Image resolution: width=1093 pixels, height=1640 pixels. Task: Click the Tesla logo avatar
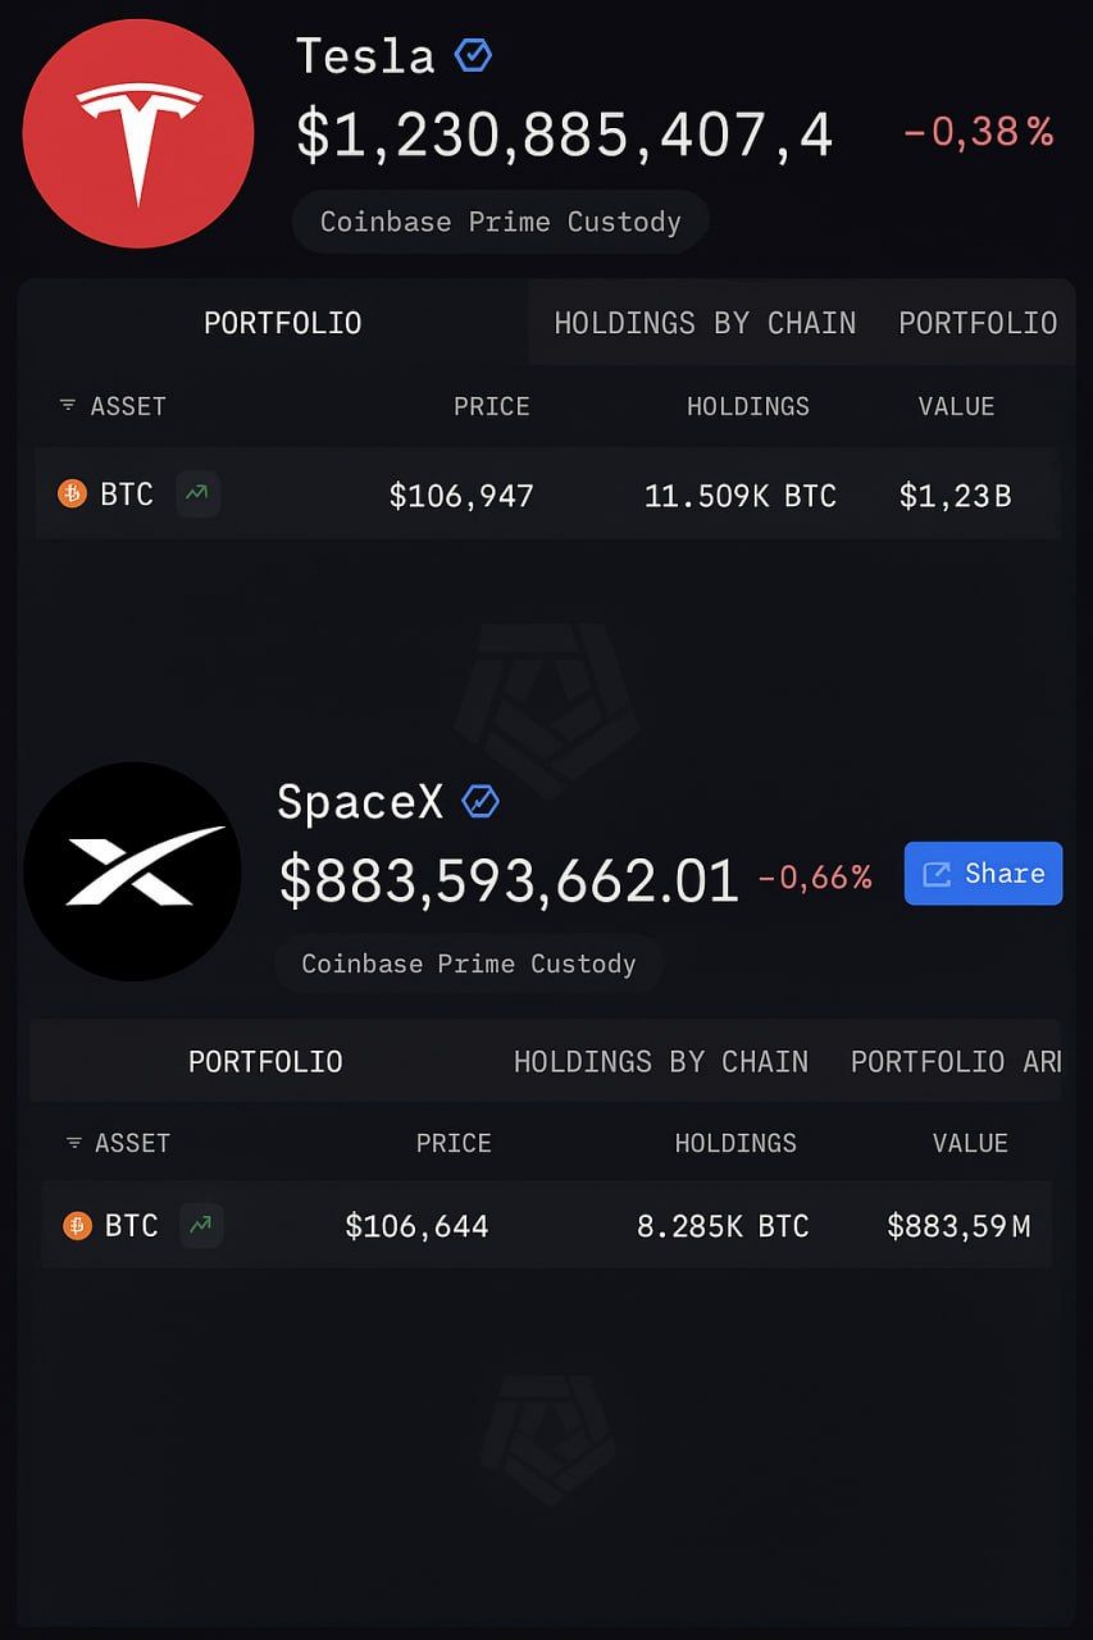(138, 134)
